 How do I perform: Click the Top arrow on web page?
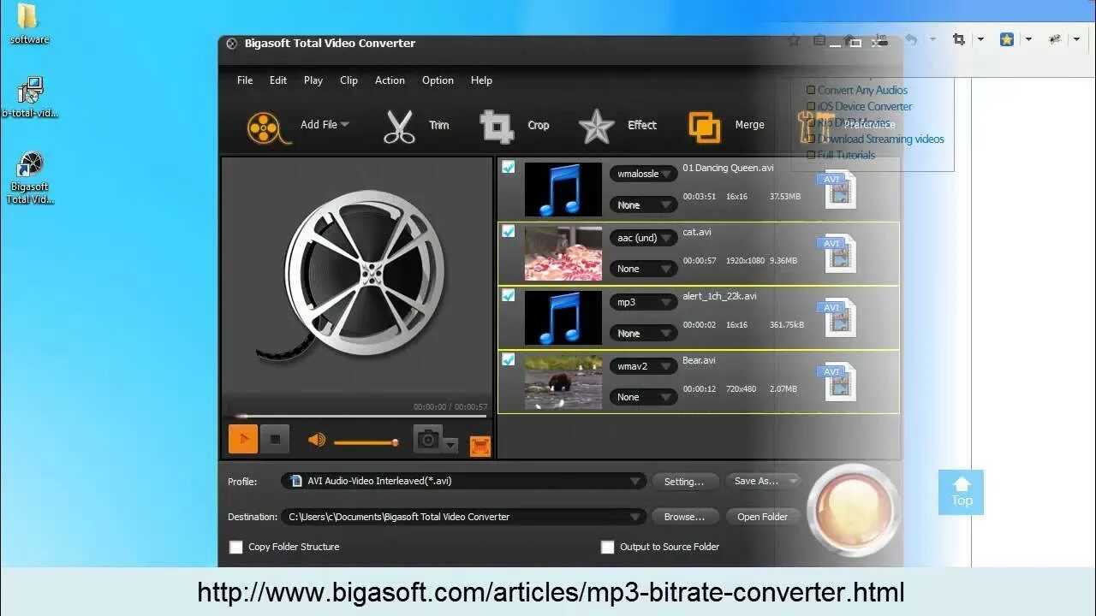point(962,492)
